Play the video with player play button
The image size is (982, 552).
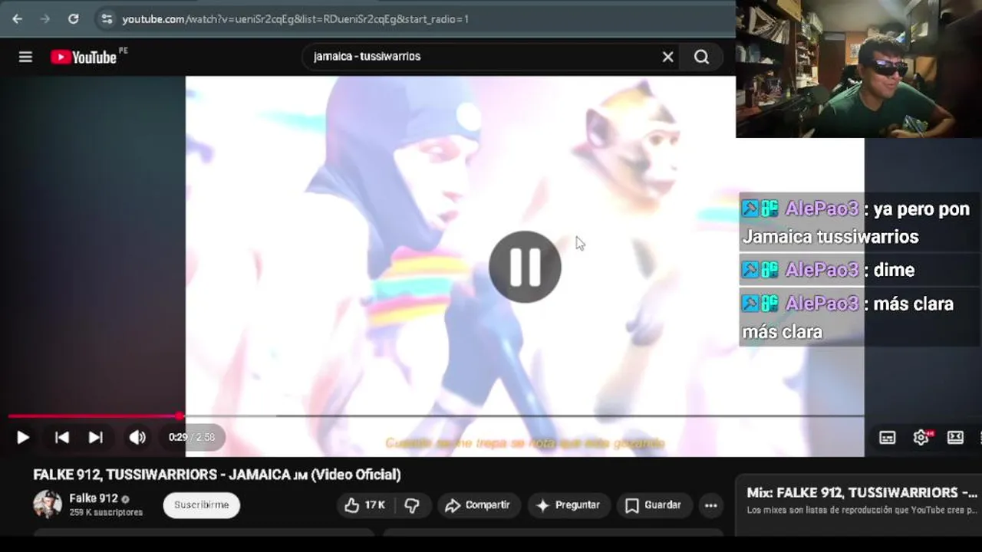point(22,437)
